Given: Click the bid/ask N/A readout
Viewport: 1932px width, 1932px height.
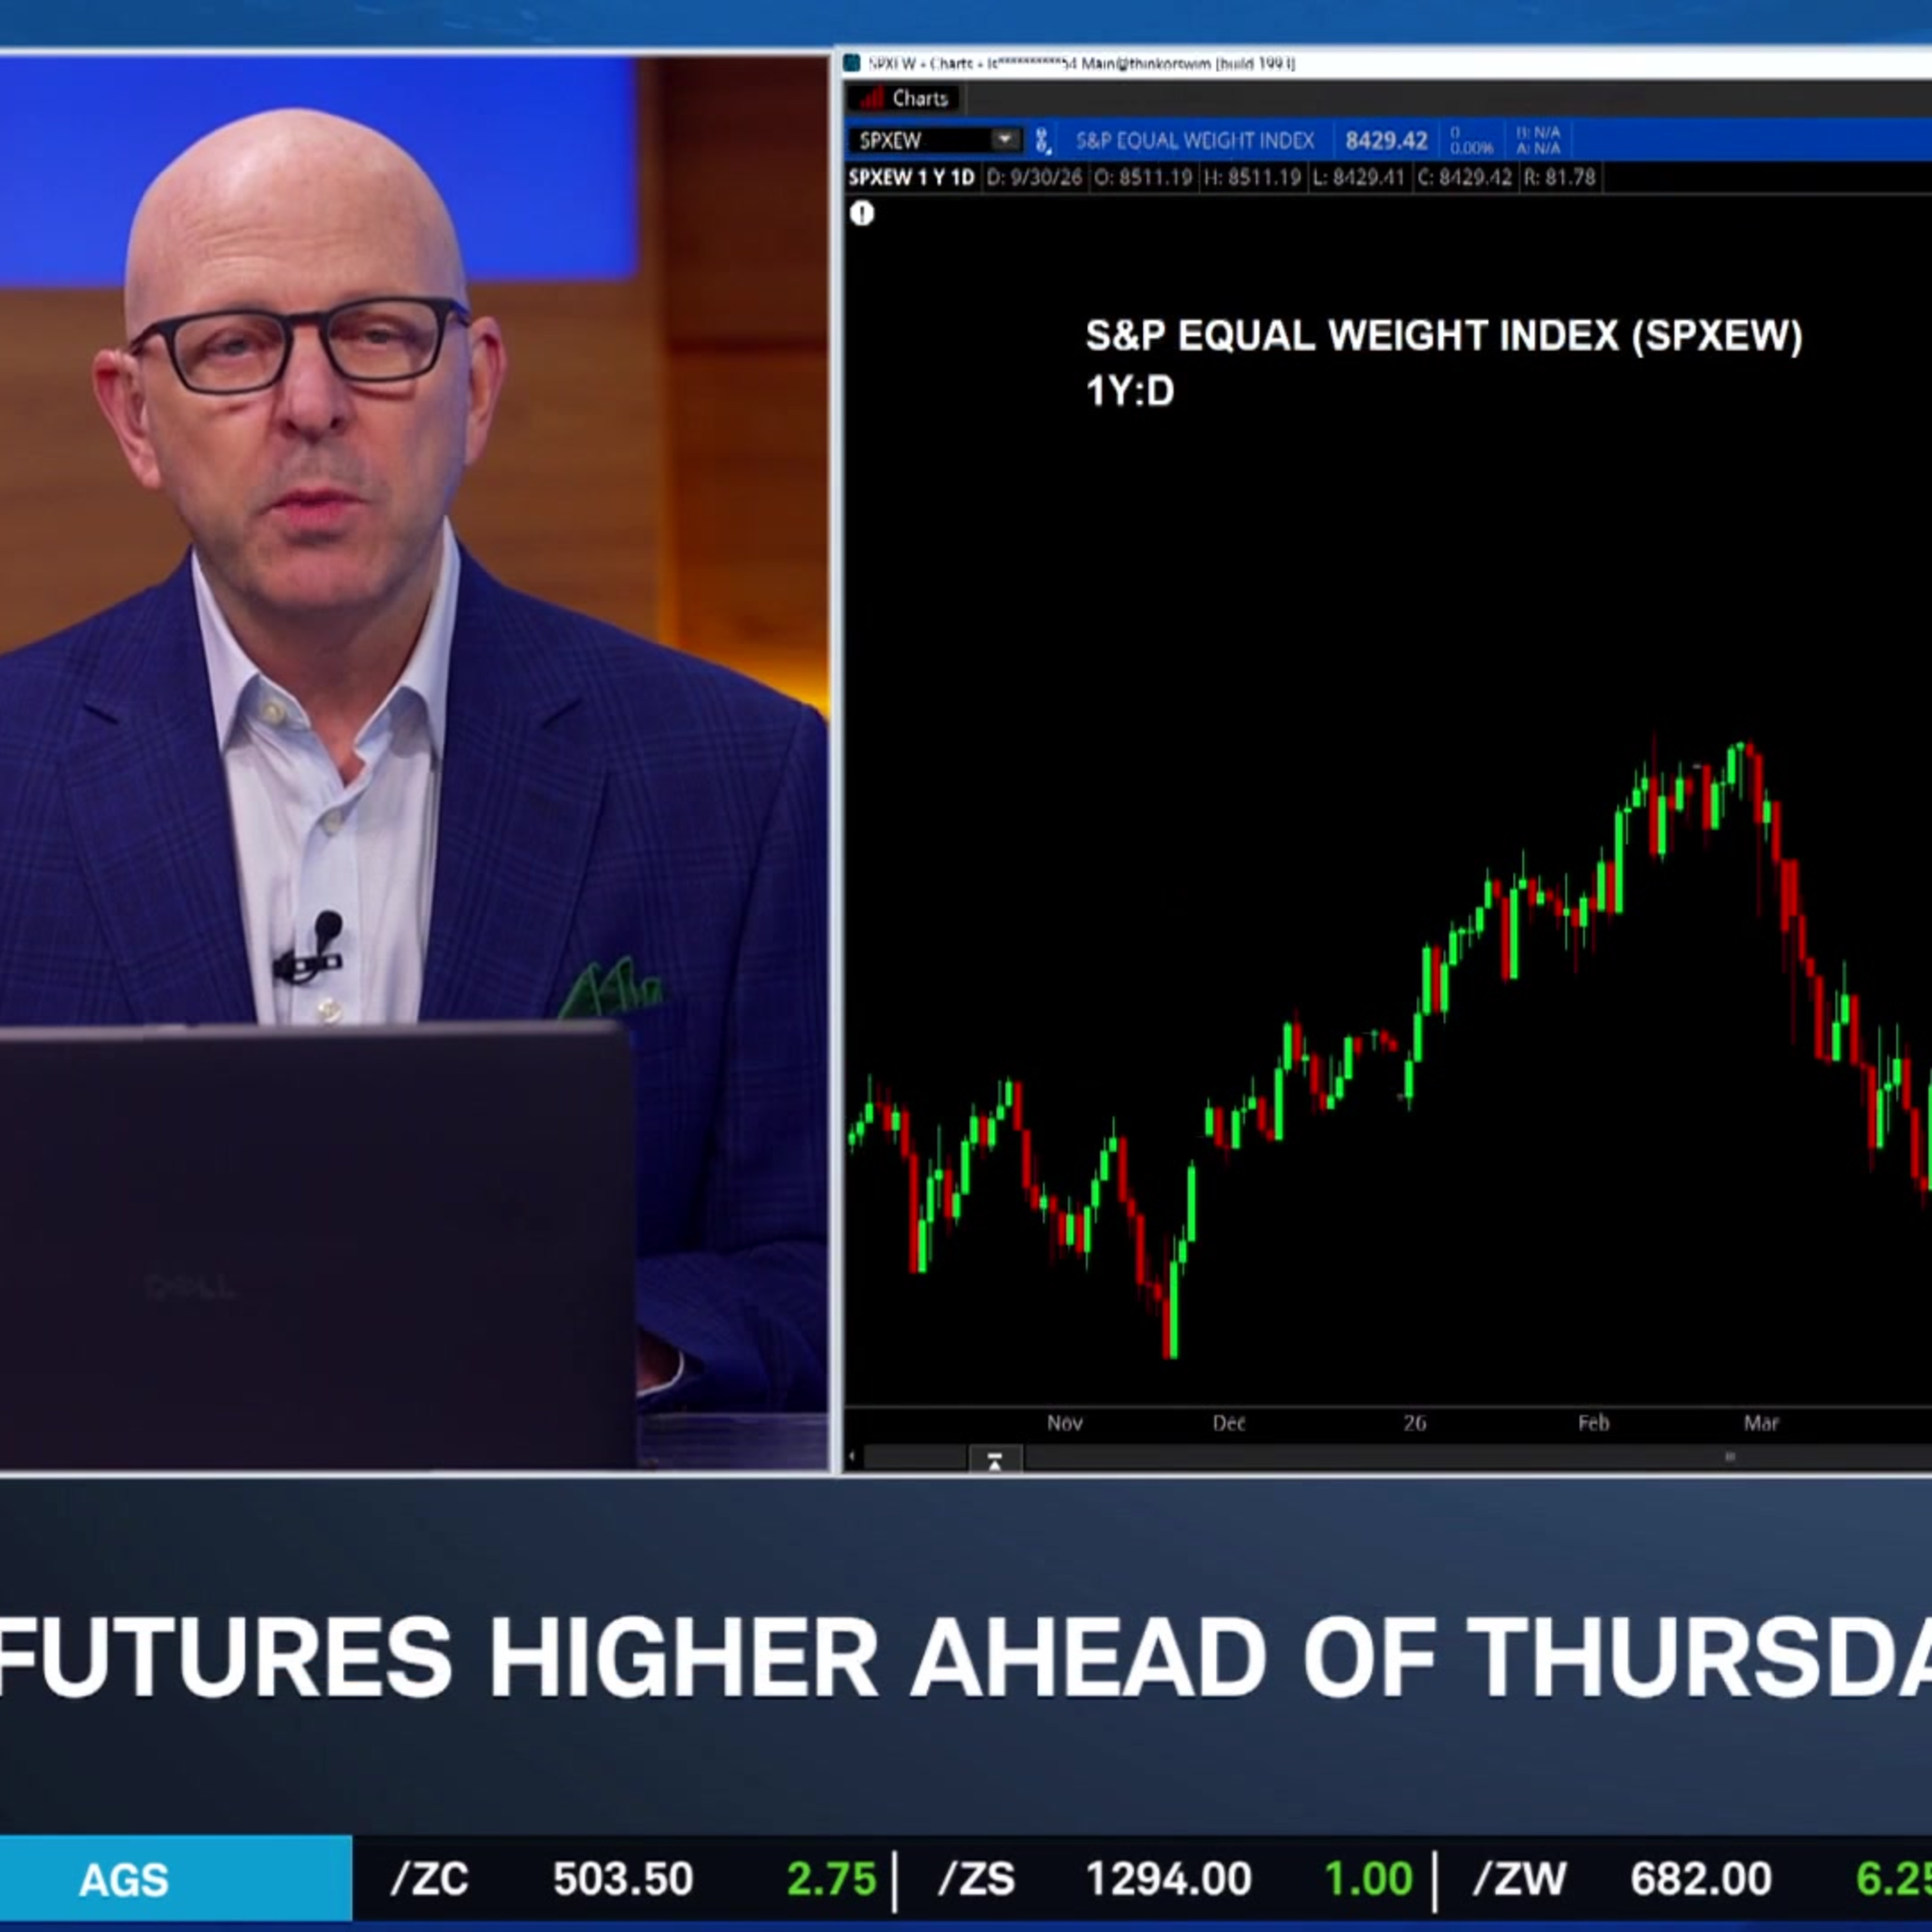Looking at the screenshot, I should click(x=1538, y=140).
